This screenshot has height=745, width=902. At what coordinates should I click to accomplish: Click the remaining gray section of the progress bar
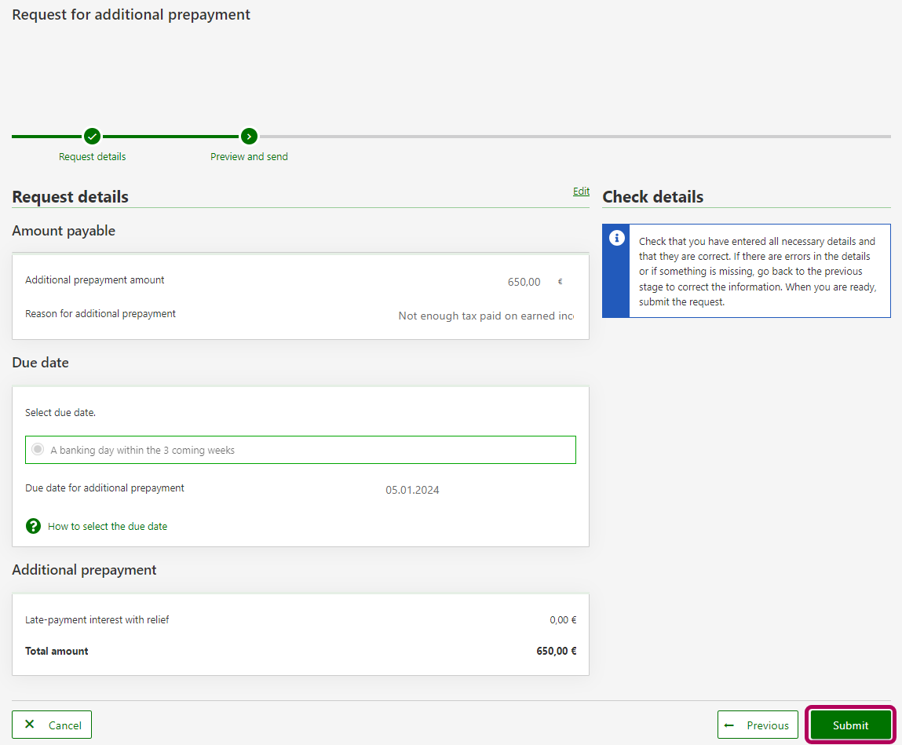pos(573,137)
